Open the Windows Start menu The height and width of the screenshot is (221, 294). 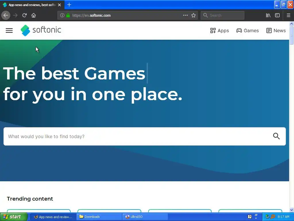pos(14,217)
